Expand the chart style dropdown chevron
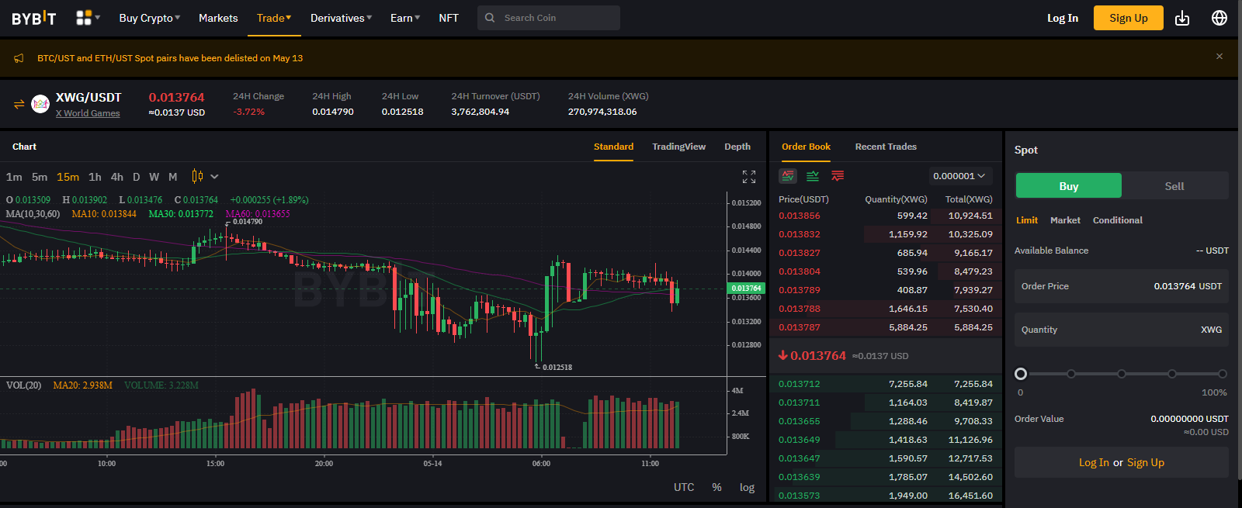Viewport: 1242px width, 508px height. coord(215,177)
